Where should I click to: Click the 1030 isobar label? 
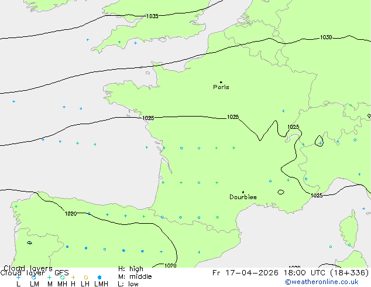[326, 37]
